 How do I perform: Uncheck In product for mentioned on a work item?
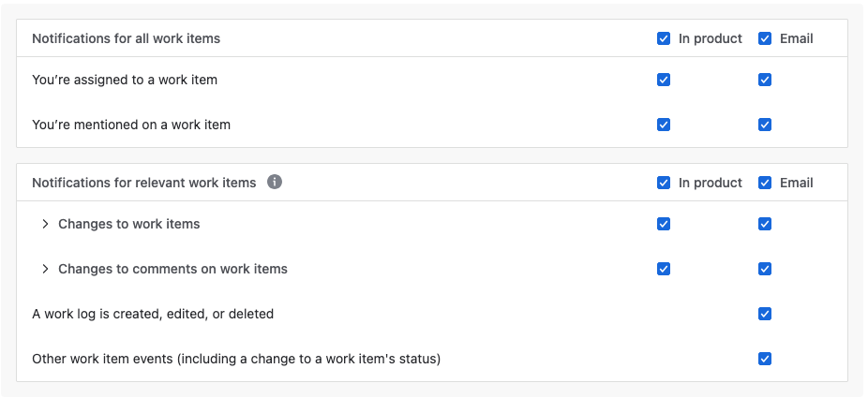[664, 125]
